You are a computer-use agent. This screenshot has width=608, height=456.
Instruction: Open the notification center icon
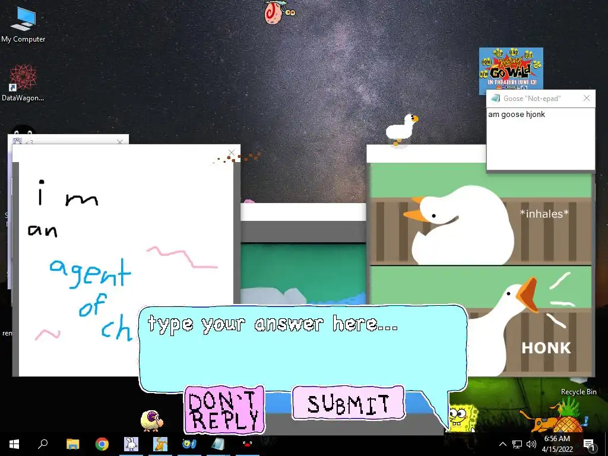click(x=589, y=445)
